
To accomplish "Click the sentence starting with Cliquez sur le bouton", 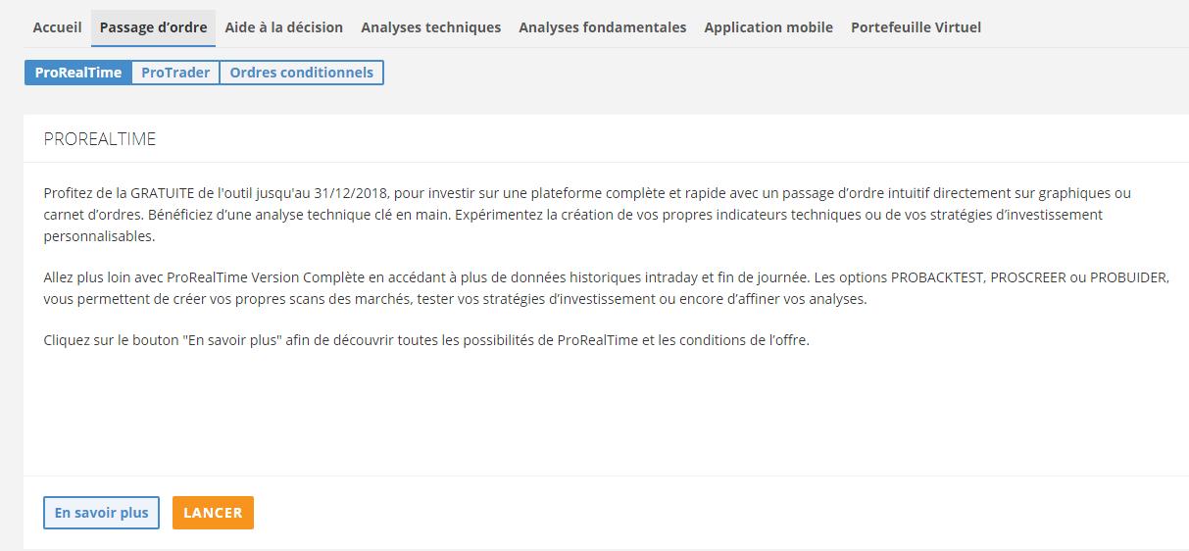I will pyautogui.click(x=426, y=341).
